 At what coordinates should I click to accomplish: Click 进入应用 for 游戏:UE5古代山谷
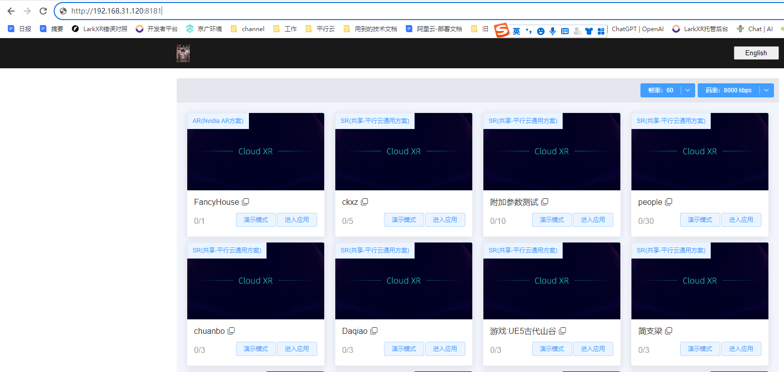click(x=593, y=349)
